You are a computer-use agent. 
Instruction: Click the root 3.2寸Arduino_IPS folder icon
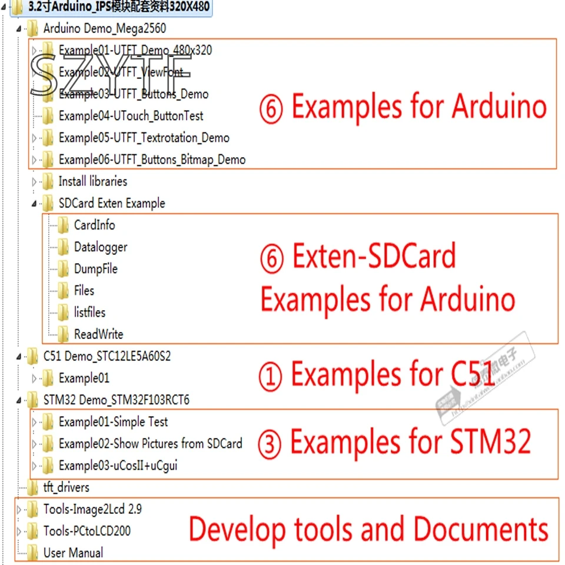pos(17,7)
